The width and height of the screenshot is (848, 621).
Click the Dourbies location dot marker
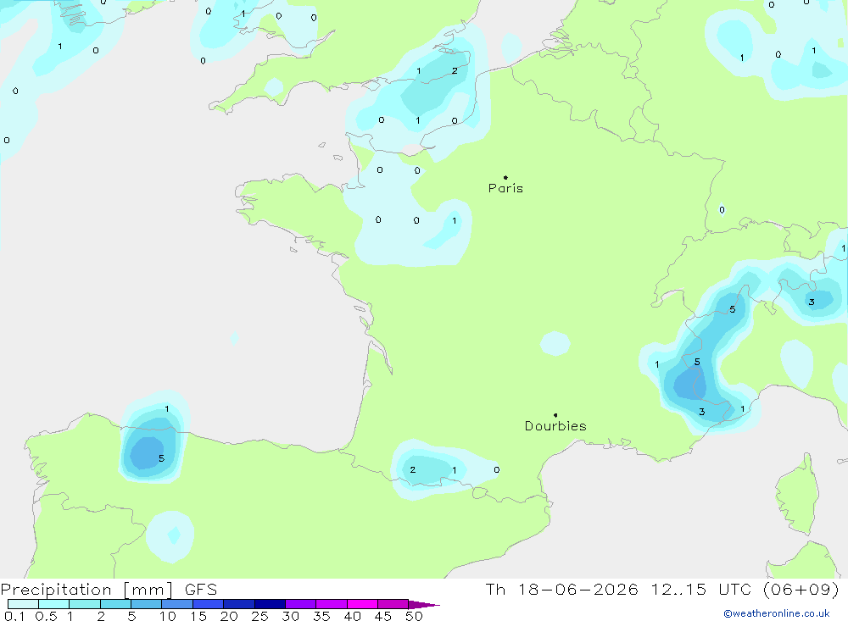click(x=555, y=415)
